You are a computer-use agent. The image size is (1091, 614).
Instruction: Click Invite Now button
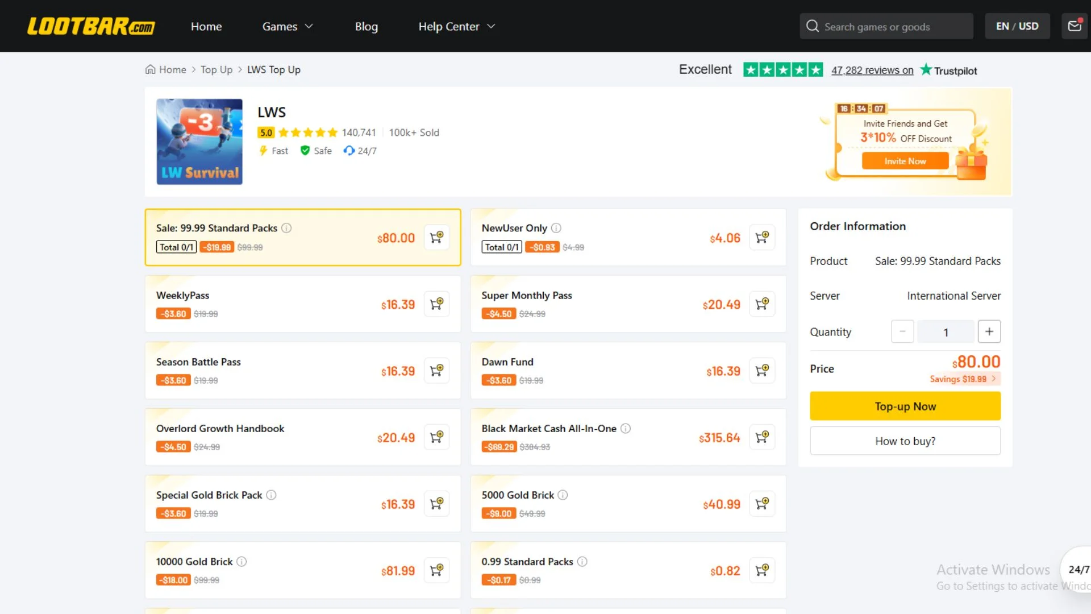905,161
